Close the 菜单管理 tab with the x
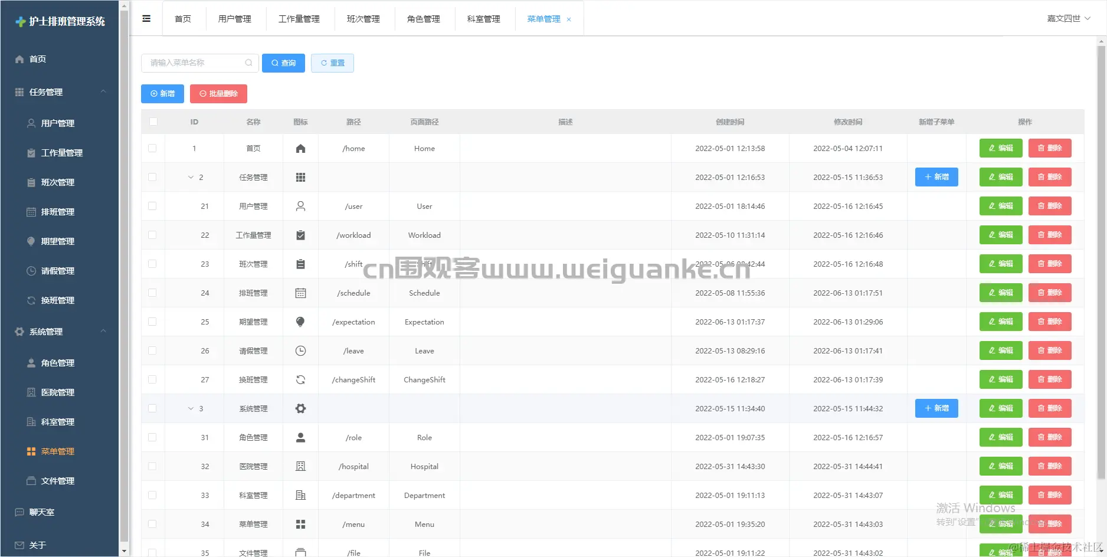This screenshot has height=557, width=1107. pos(569,19)
